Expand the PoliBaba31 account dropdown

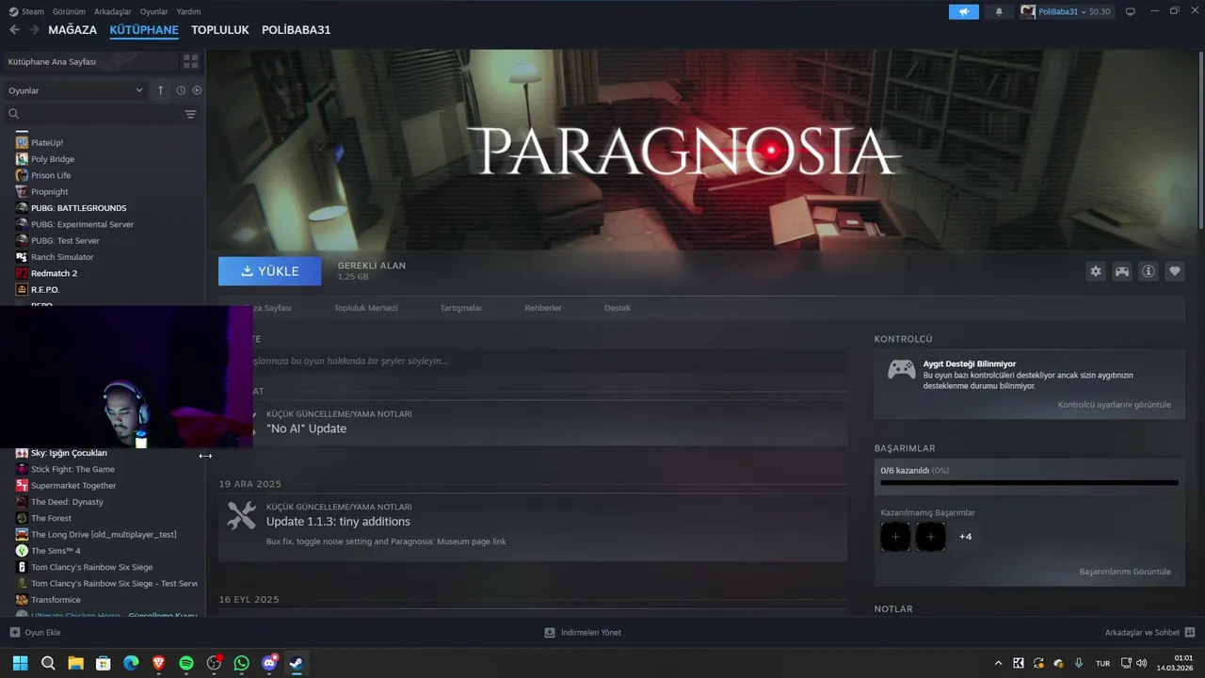point(1066,11)
